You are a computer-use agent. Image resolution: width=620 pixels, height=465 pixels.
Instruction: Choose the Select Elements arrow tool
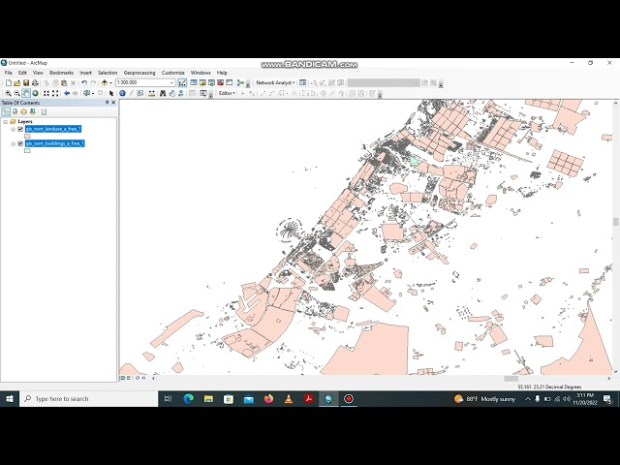[x=111, y=93]
